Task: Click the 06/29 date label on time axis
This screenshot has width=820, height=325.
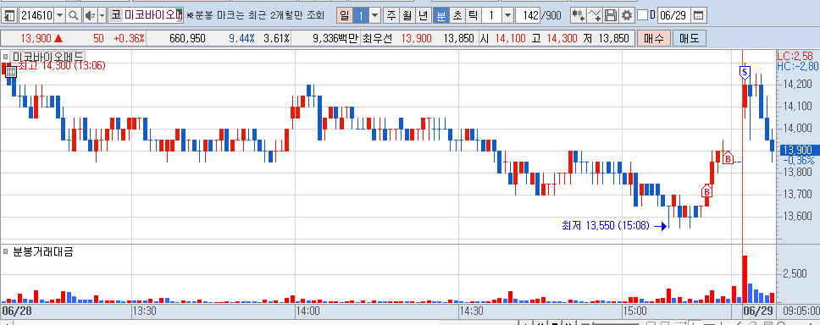Action: pos(759,311)
